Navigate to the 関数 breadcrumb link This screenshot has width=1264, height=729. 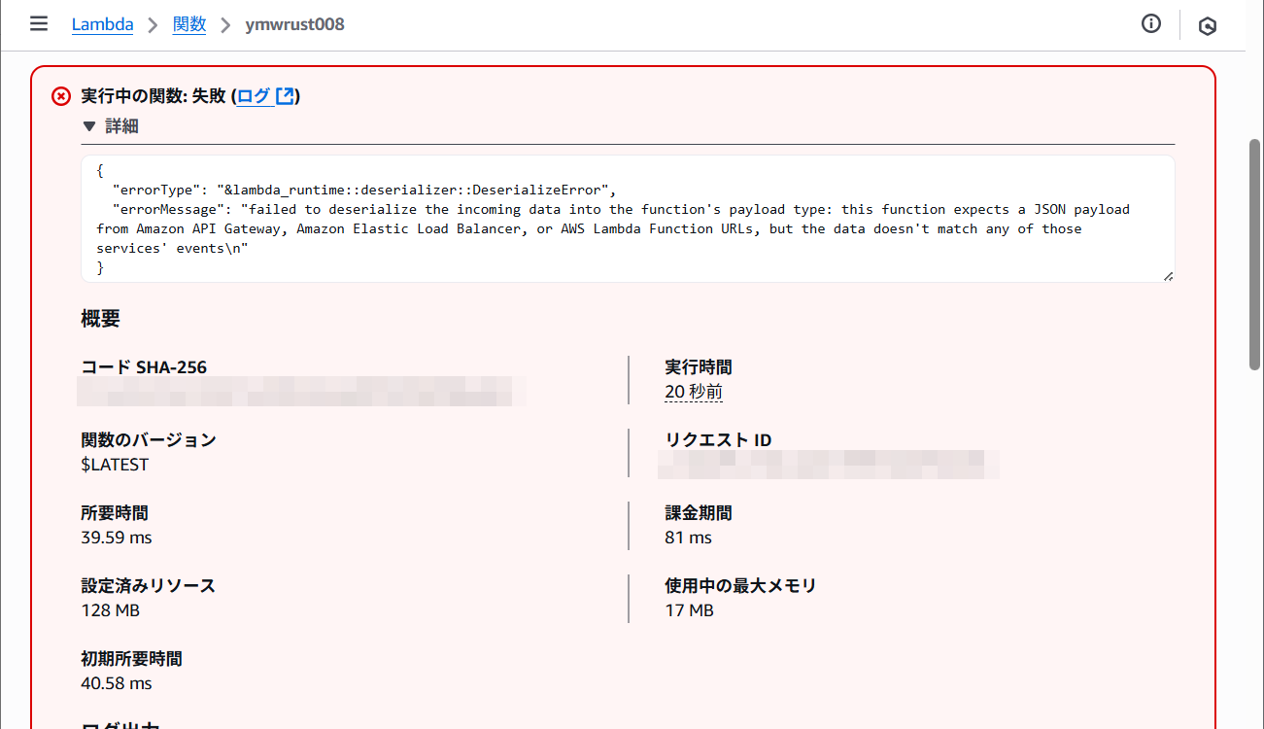(x=189, y=24)
